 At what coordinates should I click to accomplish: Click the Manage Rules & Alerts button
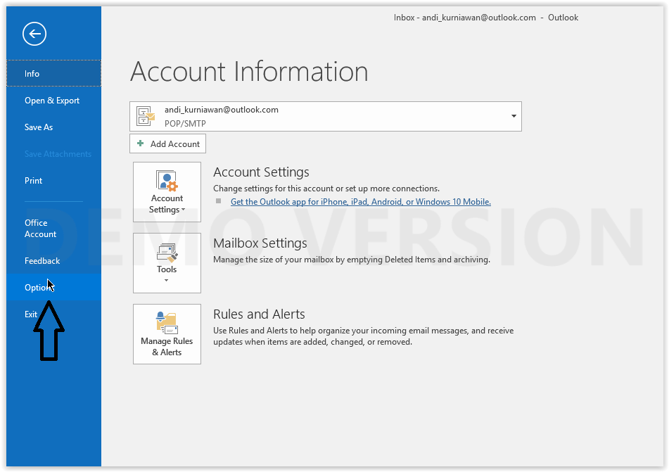coord(167,334)
